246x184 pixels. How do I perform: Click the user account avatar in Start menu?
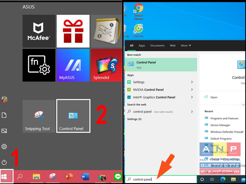(x=4, y=99)
